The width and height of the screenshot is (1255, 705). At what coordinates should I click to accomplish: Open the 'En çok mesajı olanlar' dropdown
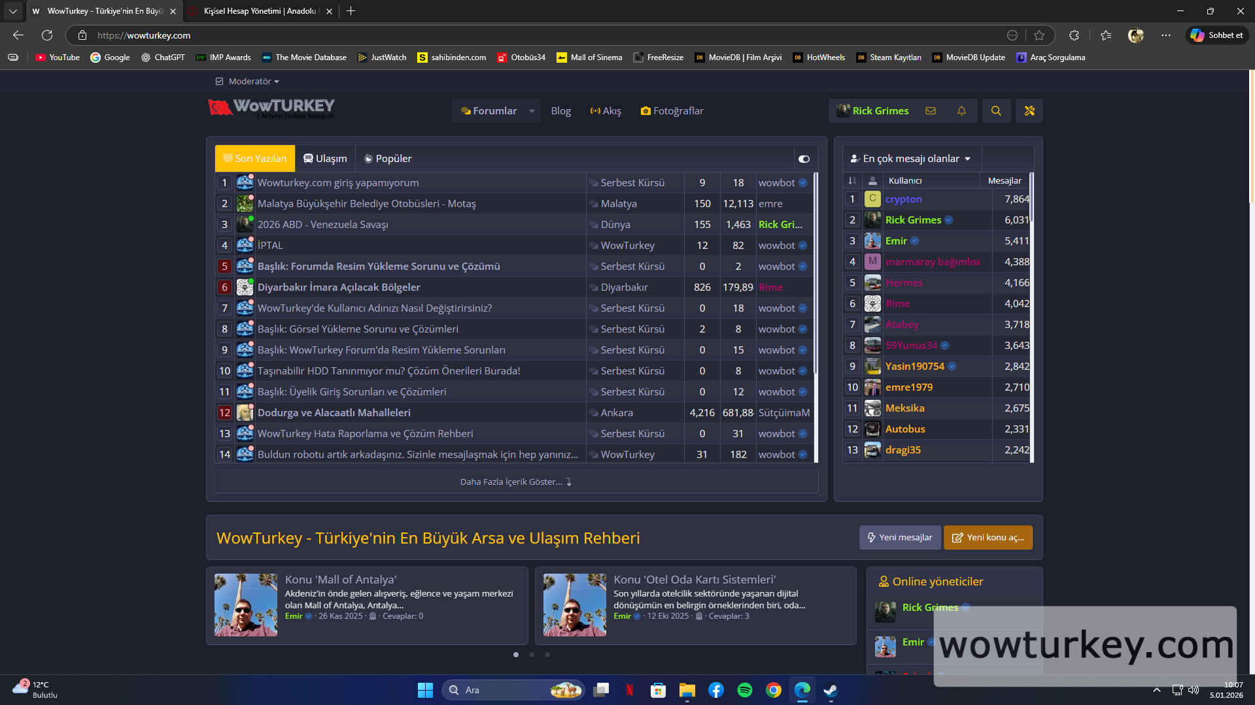[910, 159]
